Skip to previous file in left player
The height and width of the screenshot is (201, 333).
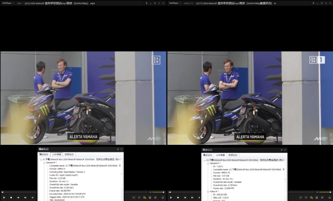pos(18,197)
